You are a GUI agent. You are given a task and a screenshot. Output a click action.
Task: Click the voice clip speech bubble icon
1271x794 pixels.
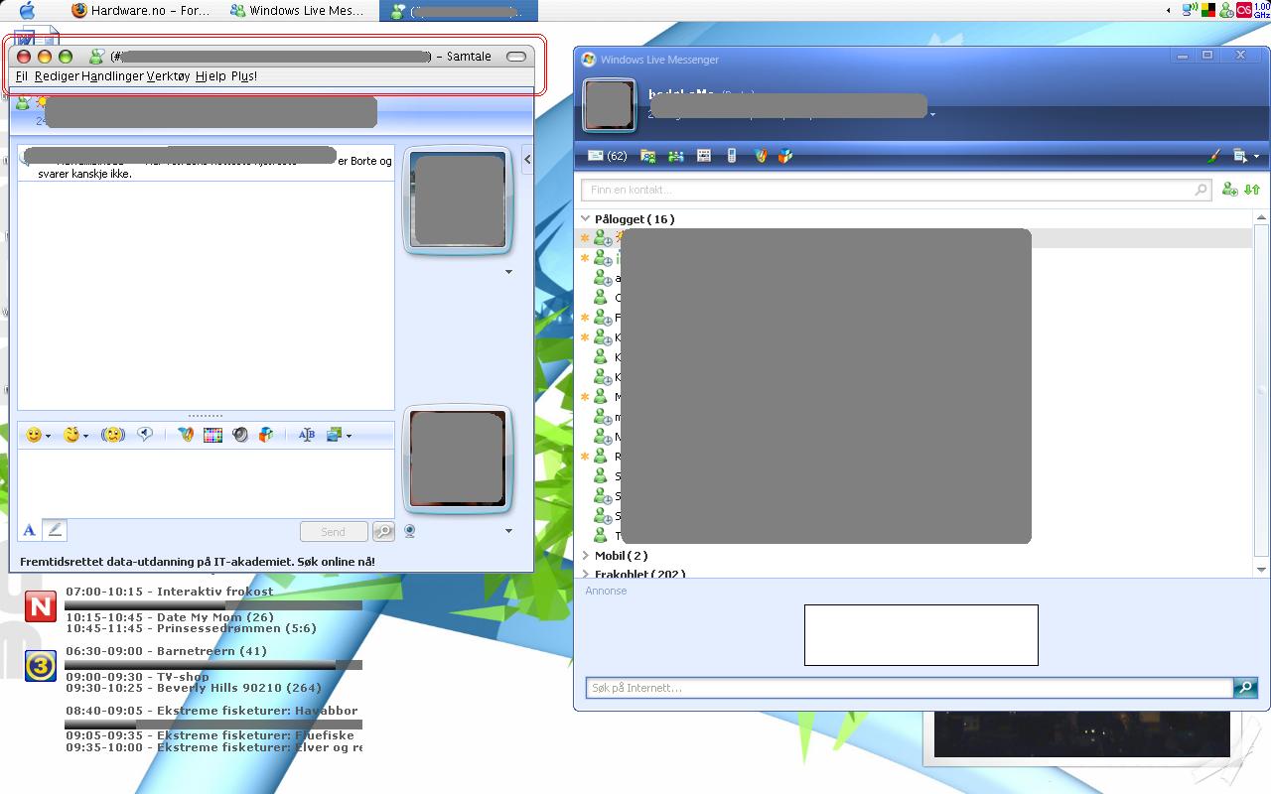145,434
